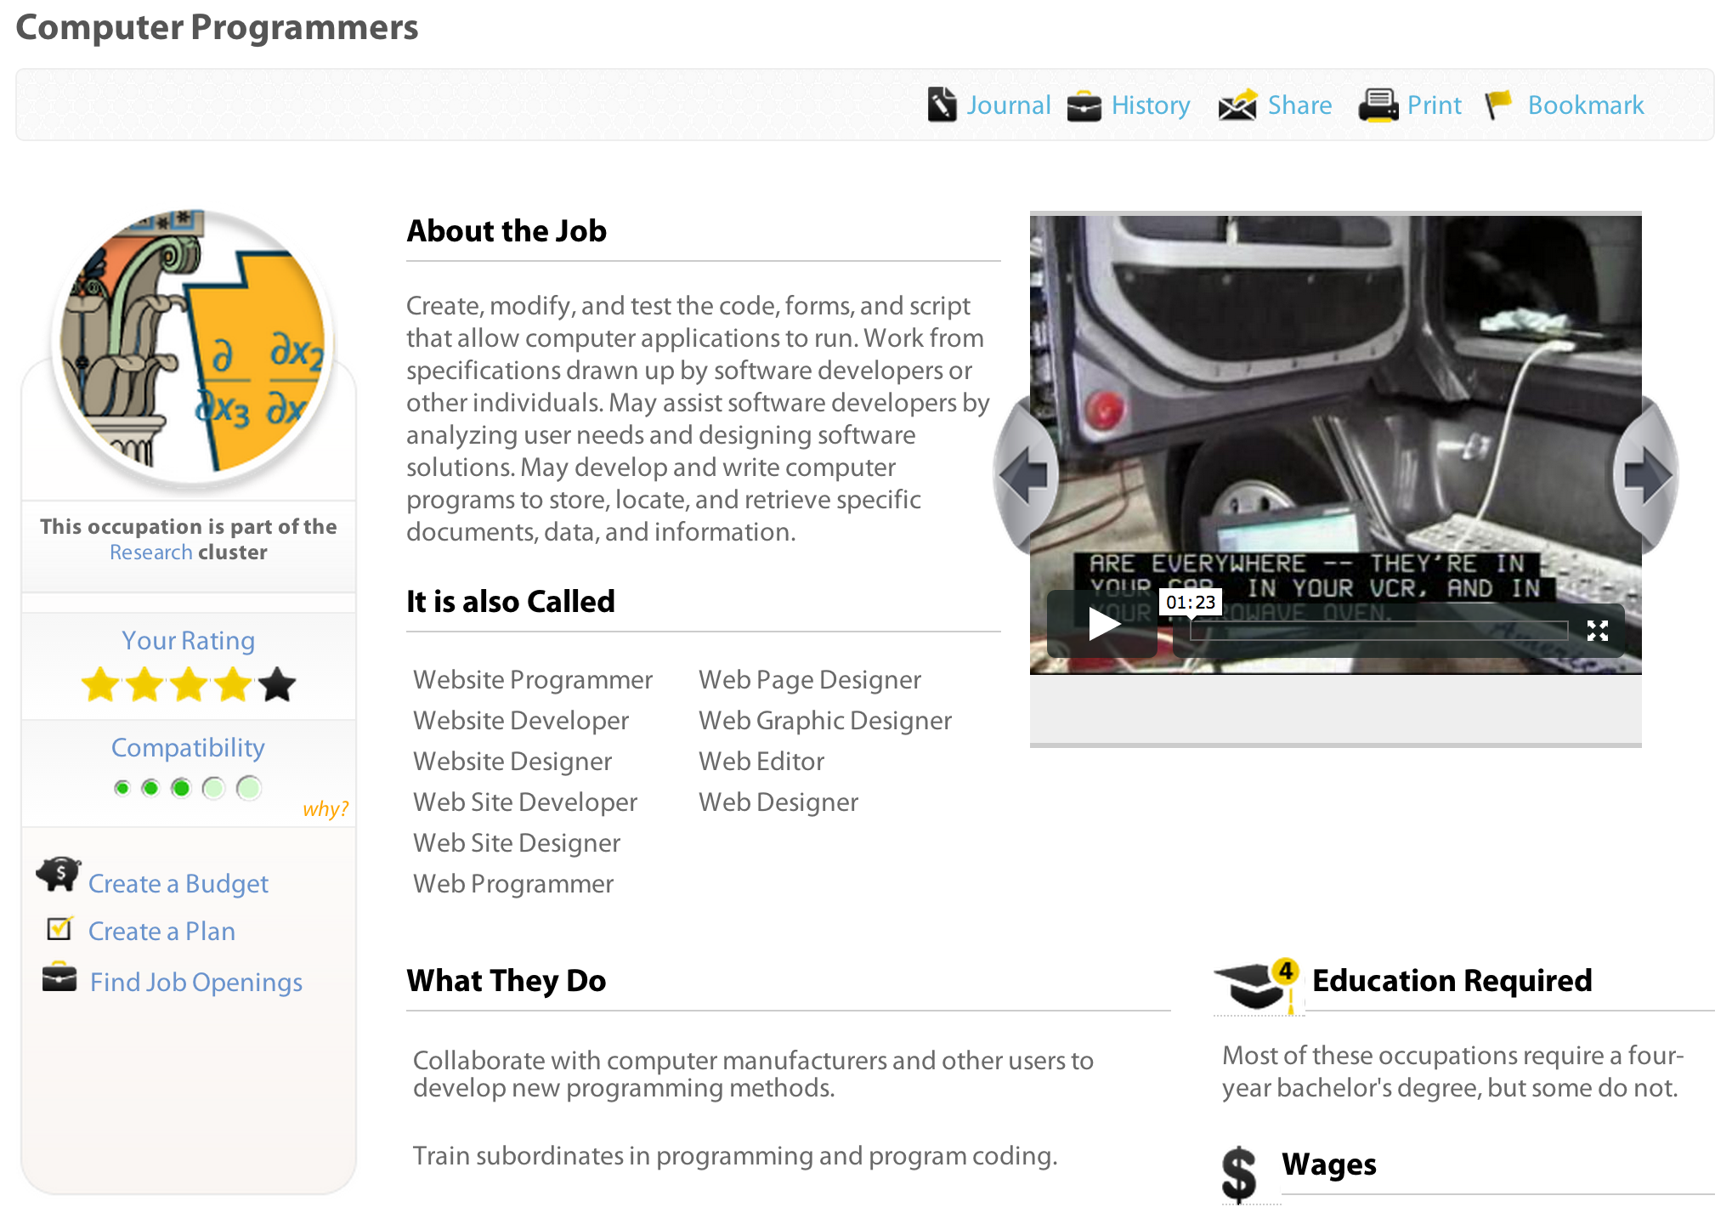Click the 'About the Job' heading
Image resolution: width=1732 pixels, height=1207 pixels.
[x=507, y=230]
